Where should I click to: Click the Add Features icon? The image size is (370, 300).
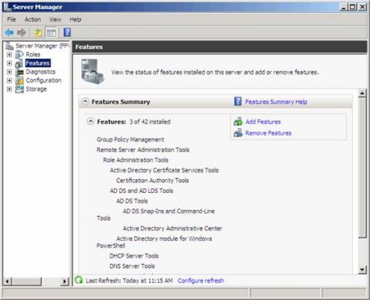click(x=238, y=122)
